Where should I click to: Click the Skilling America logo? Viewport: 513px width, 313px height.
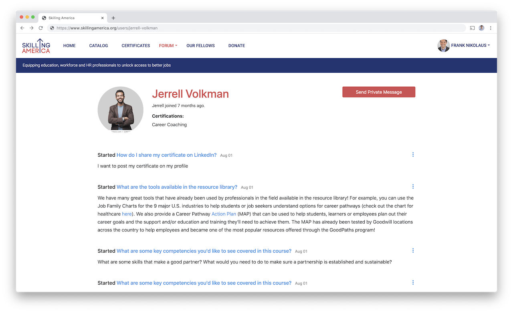[36, 46]
